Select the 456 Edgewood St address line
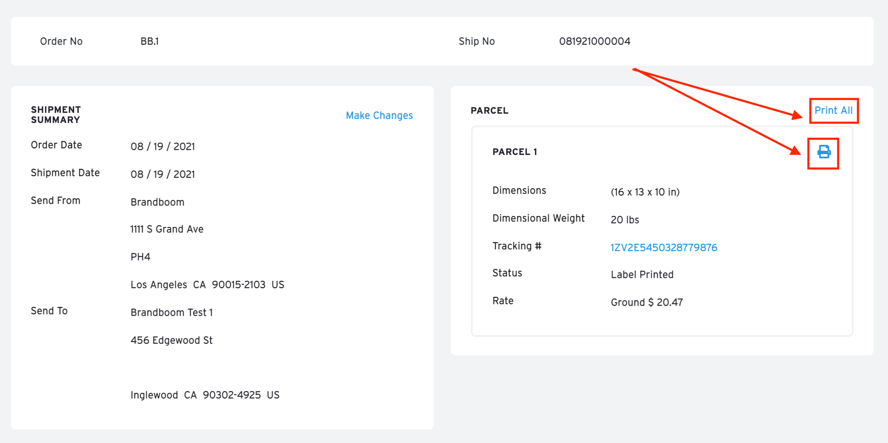Screen dimensions: 888x443 pyautogui.click(x=171, y=340)
